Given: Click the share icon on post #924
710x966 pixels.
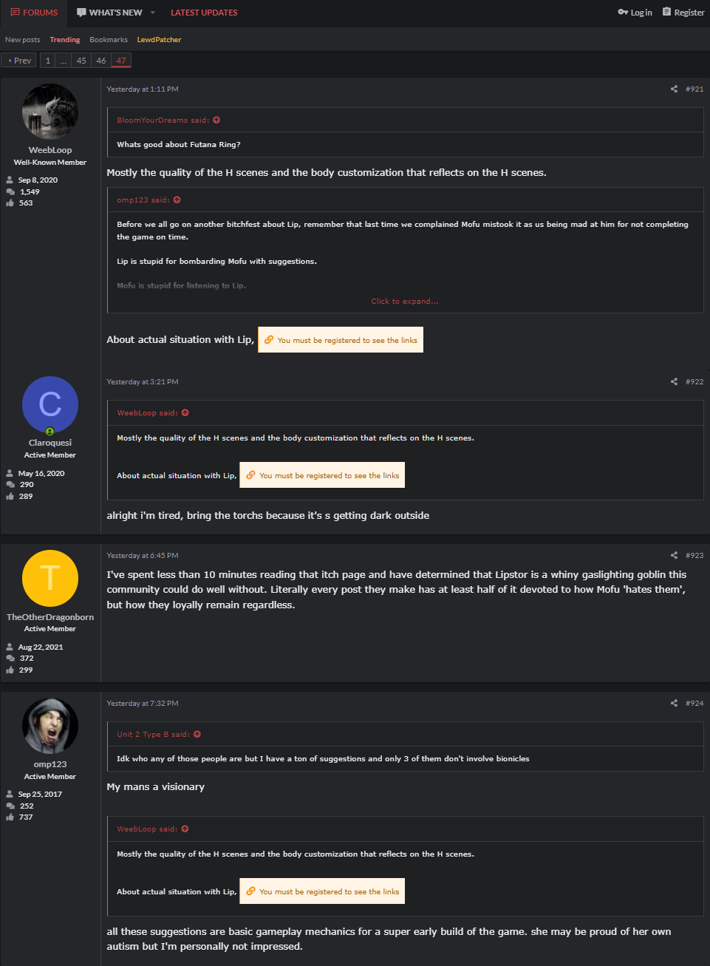Looking at the screenshot, I should coord(673,703).
